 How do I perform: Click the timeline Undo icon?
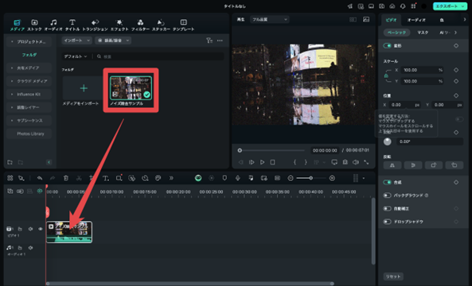(x=40, y=178)
